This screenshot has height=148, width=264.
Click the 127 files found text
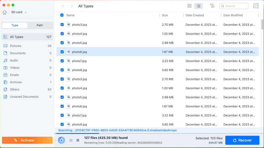(106, 138)
